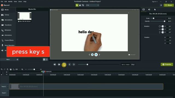Adjust the Scale slider
175x98 pixels.
[x=153, y=18]
